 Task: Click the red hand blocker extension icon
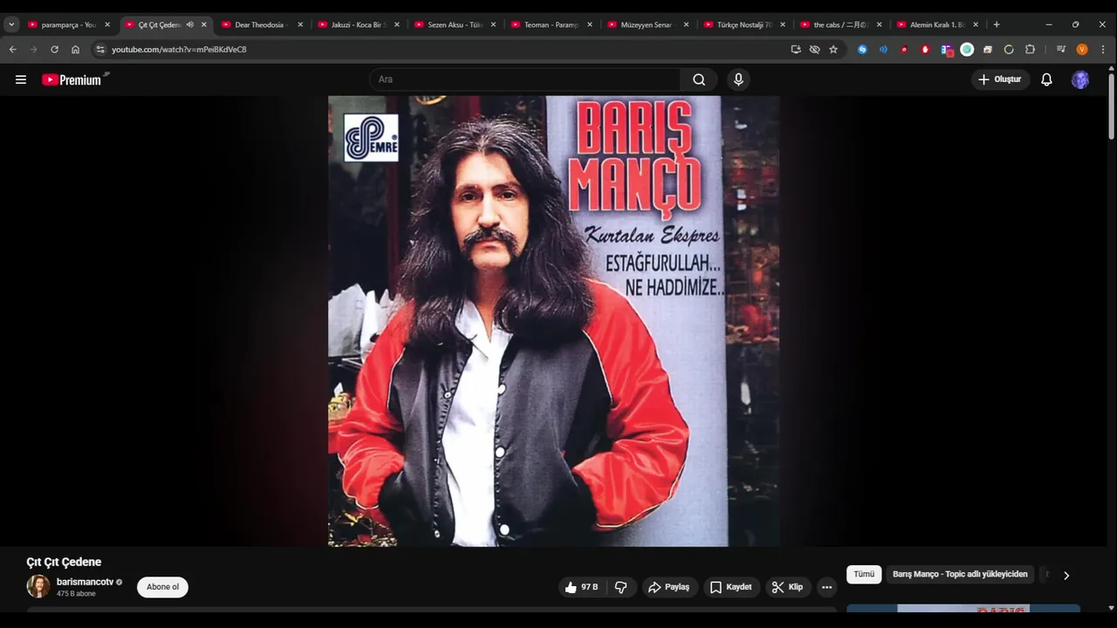[926, 50]
